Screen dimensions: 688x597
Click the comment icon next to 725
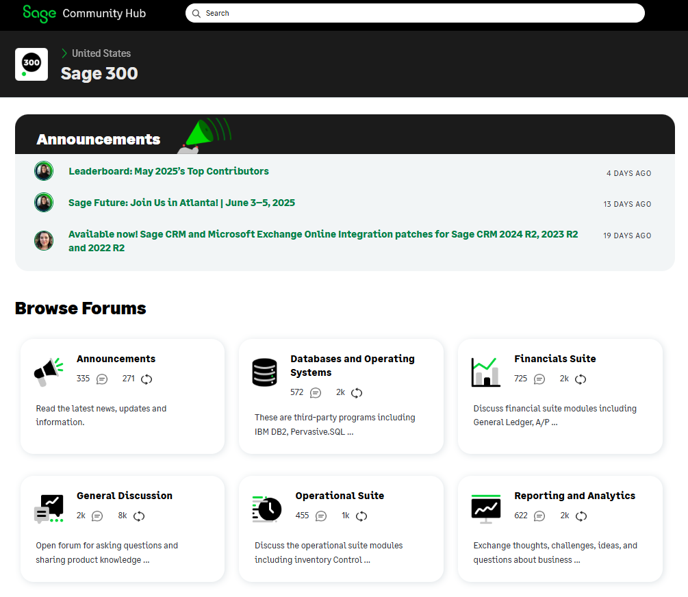click(x=539, y=379)
